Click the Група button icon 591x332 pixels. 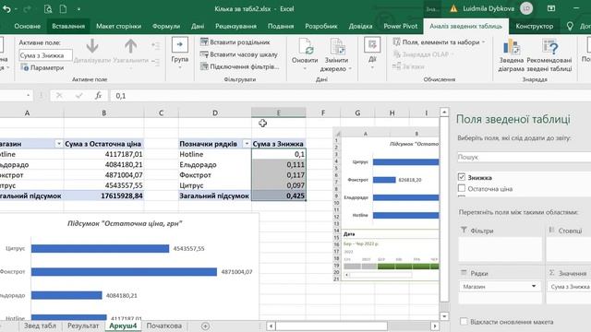180,45
